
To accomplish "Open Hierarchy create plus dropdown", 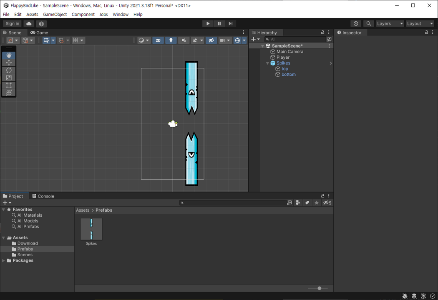I will pyautogui.click(x=255, y=39).
